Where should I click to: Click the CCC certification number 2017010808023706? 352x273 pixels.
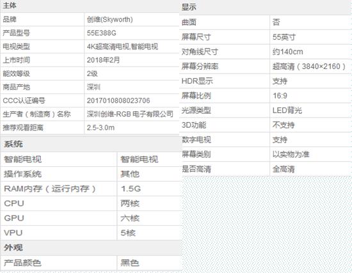[118, 100]
